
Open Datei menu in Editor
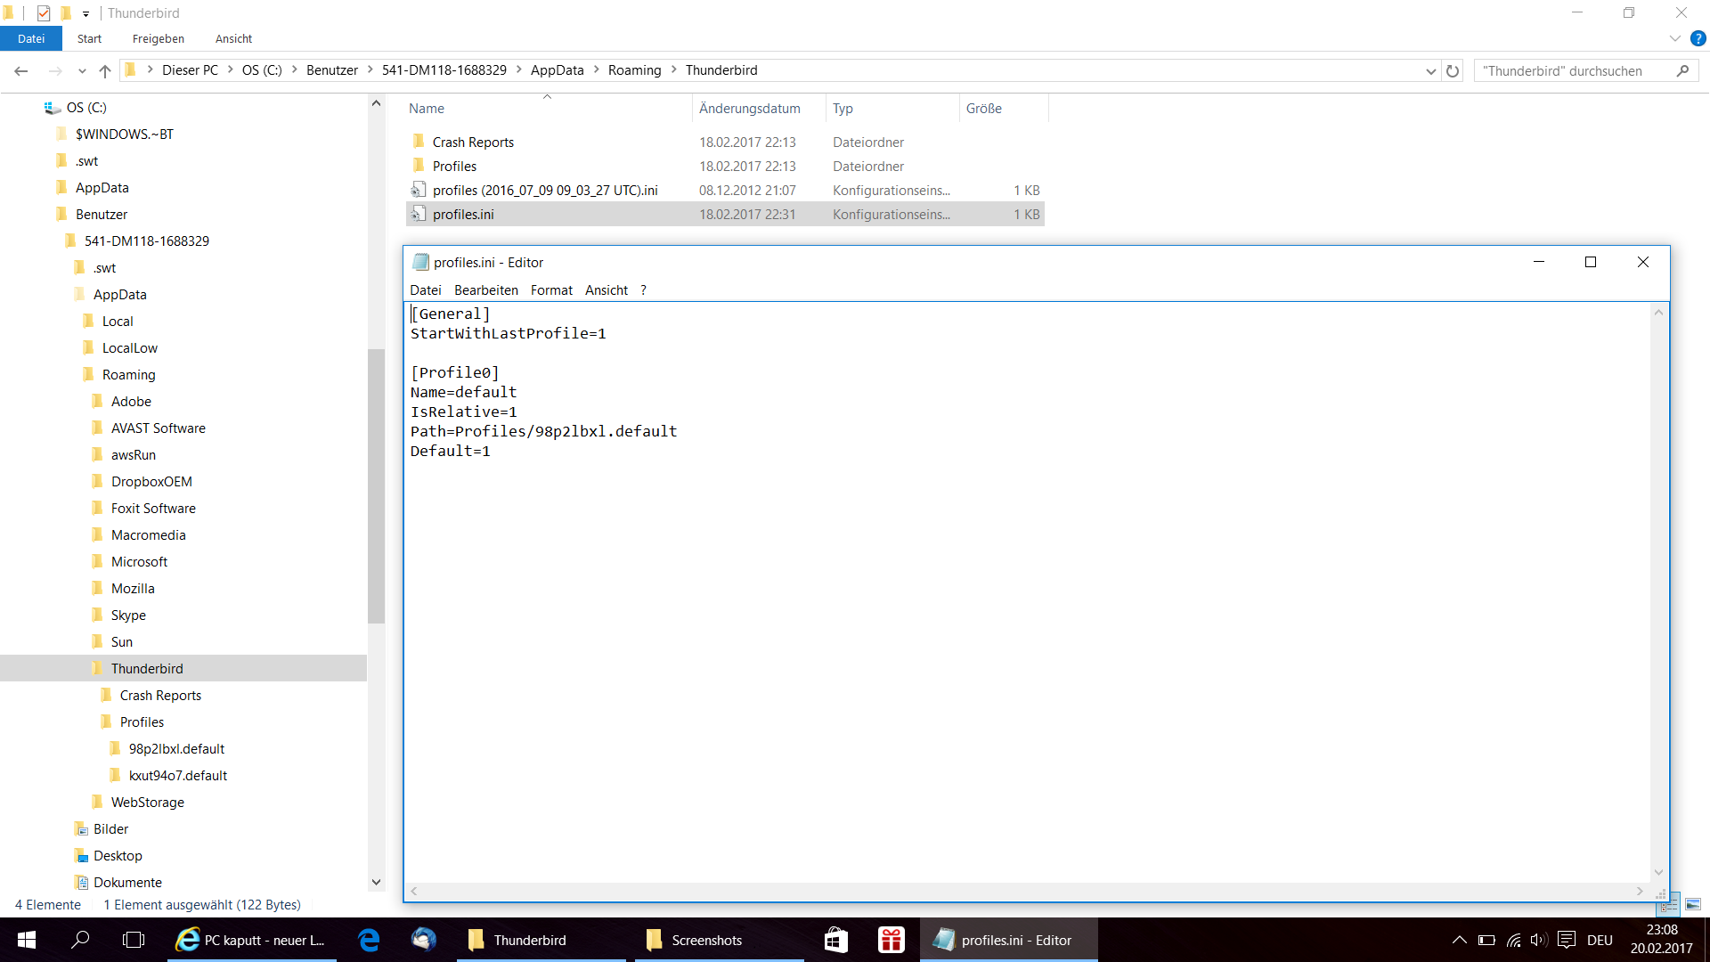click(425, 289)
